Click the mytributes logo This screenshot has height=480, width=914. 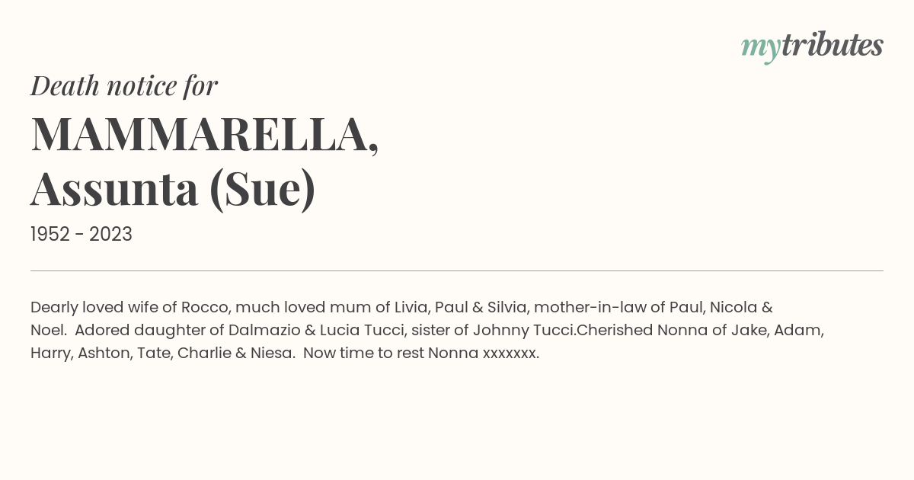pos(812,47)
